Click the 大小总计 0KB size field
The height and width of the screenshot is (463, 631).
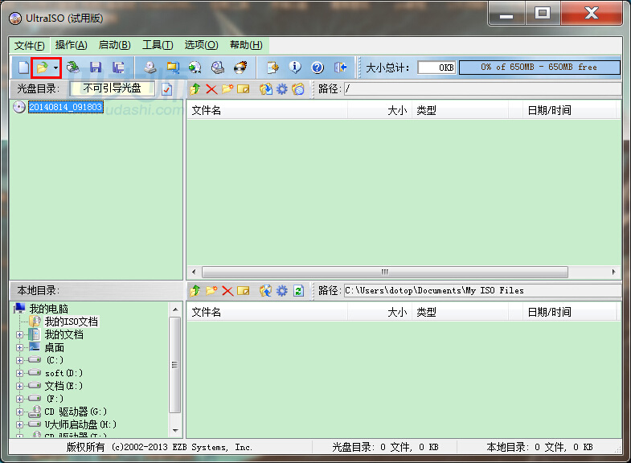[x=436, y=68]
